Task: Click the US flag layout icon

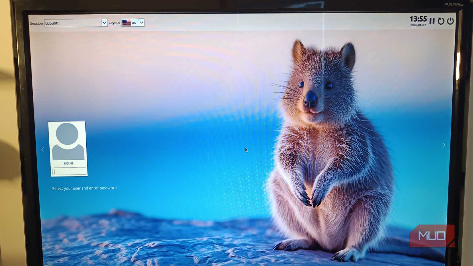Action: click(127, 22)
